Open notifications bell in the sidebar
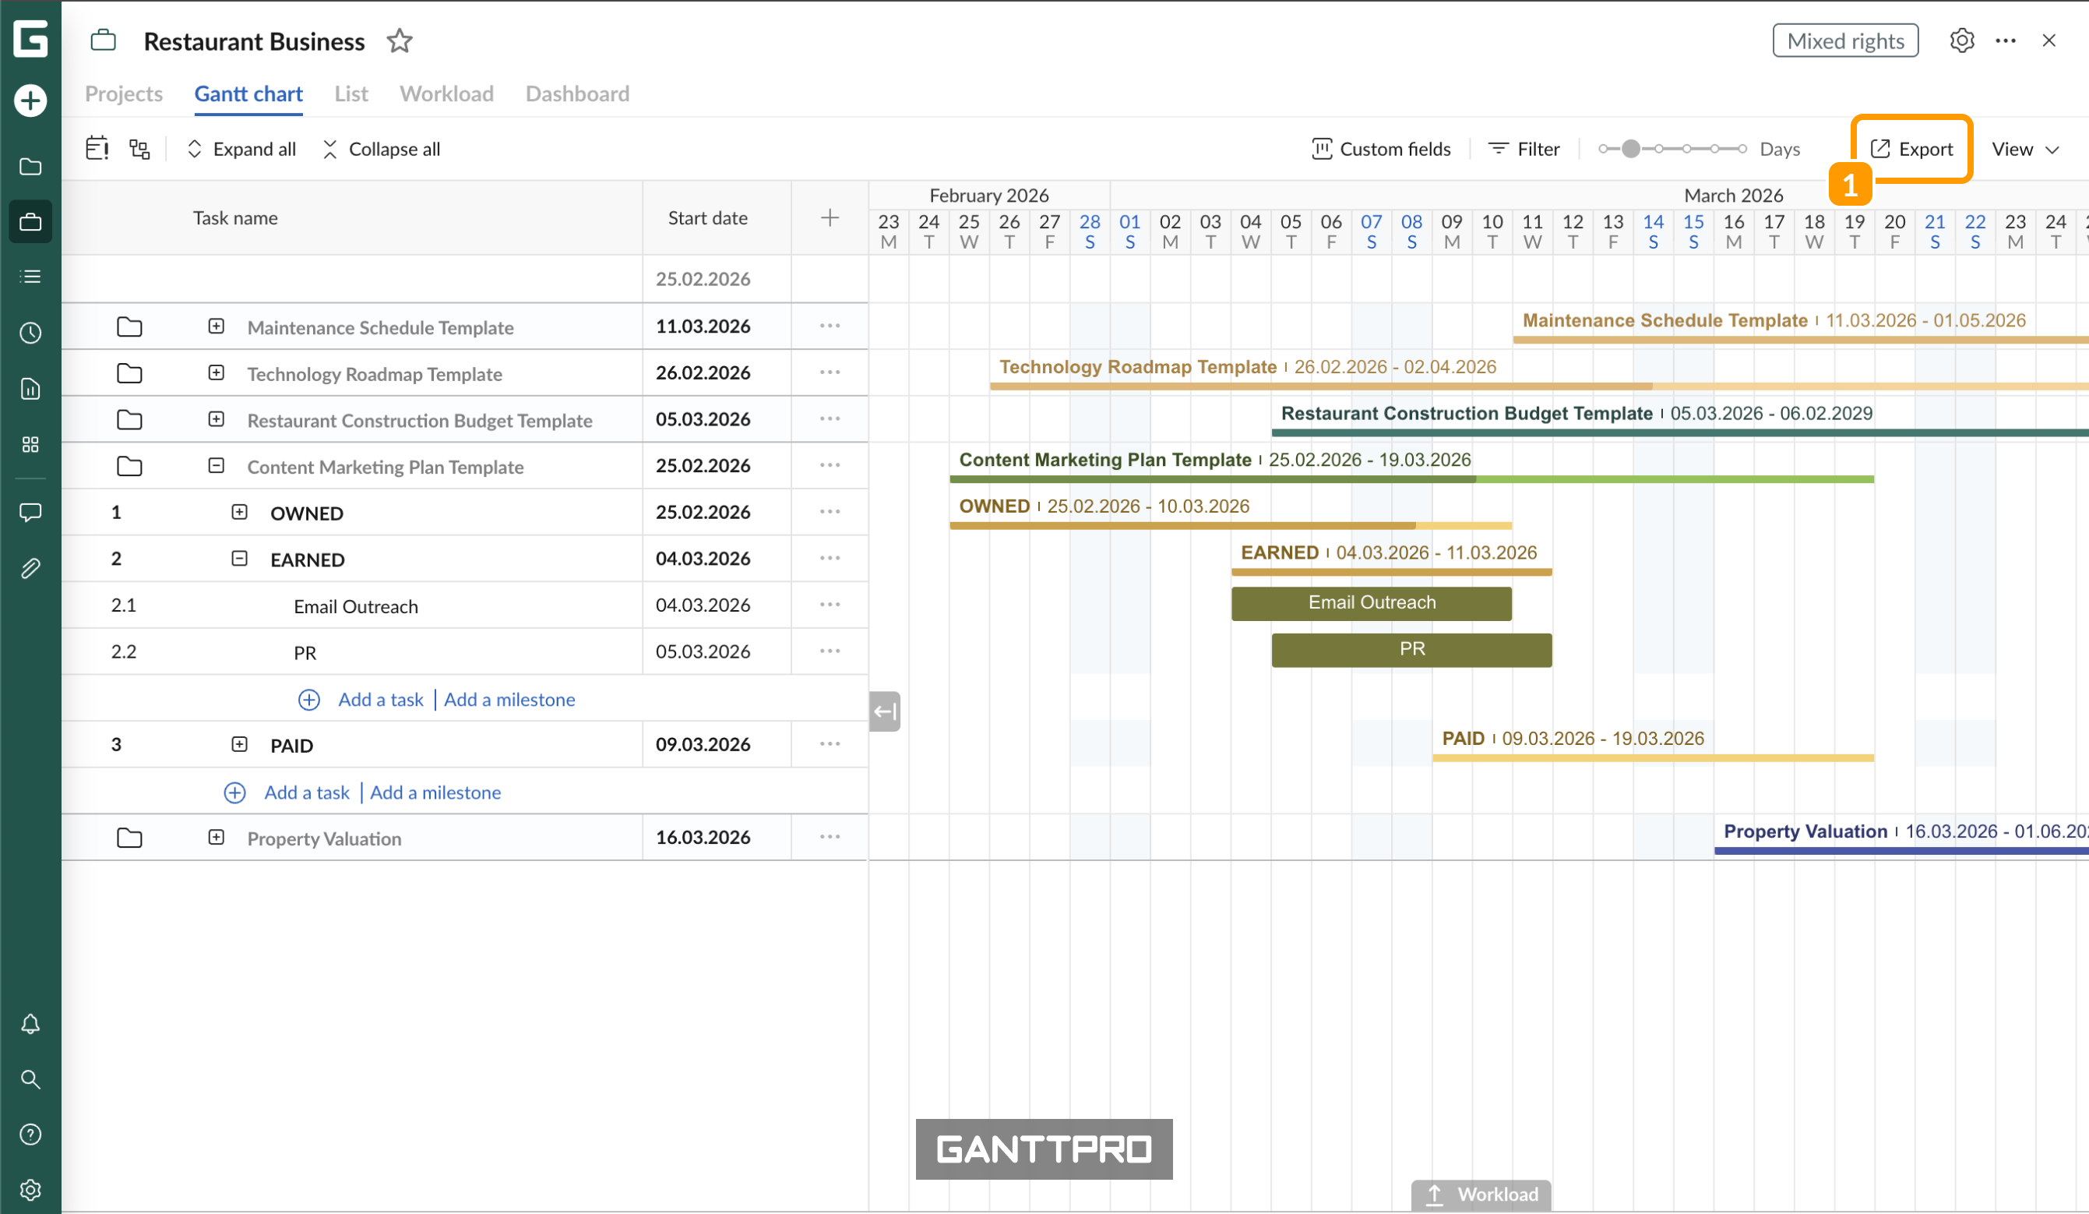The width and height of the screenshot is (2089, 1214). coord(30,1024)
